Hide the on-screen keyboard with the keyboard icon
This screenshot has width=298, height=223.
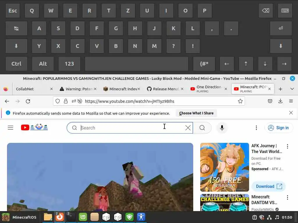[285, 11]
